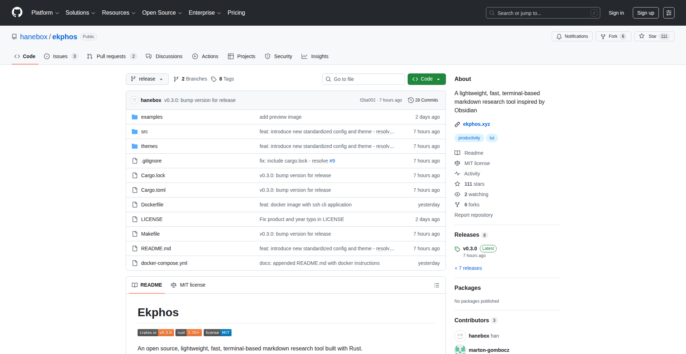
Task: Click the crates.io v0.3.0 badge
Action: click(156, 333)
